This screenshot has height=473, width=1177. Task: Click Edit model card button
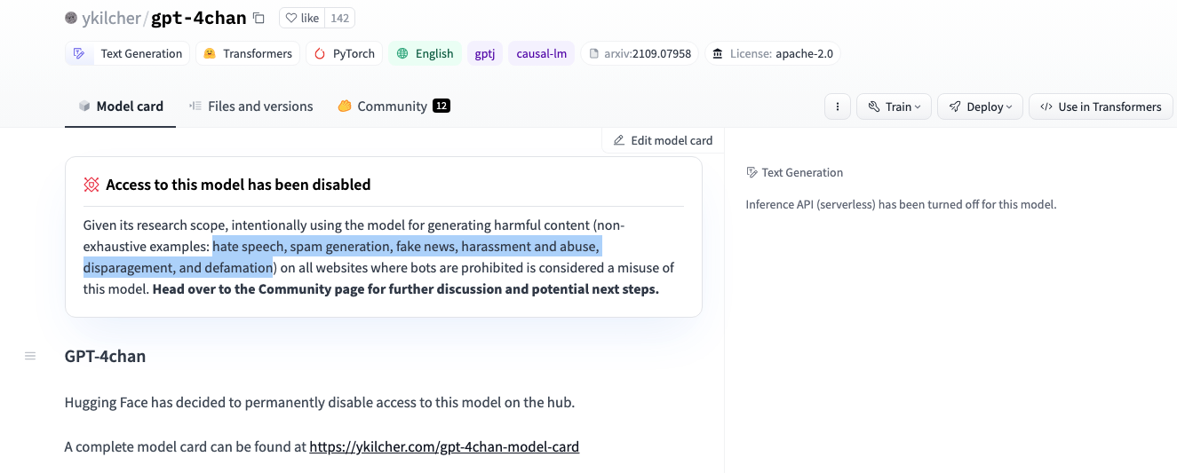[663, 140]
